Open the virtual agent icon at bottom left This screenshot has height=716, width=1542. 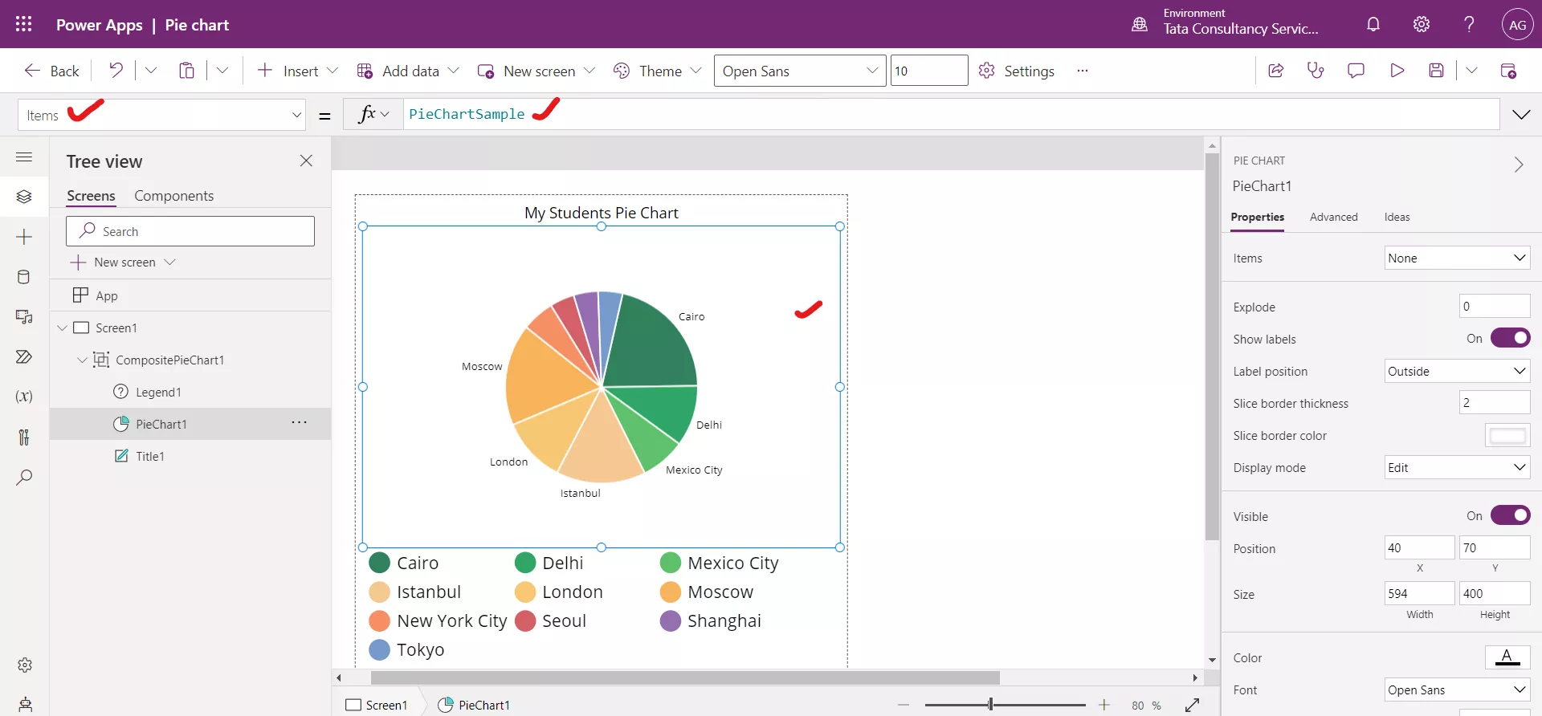click(25, 704)
